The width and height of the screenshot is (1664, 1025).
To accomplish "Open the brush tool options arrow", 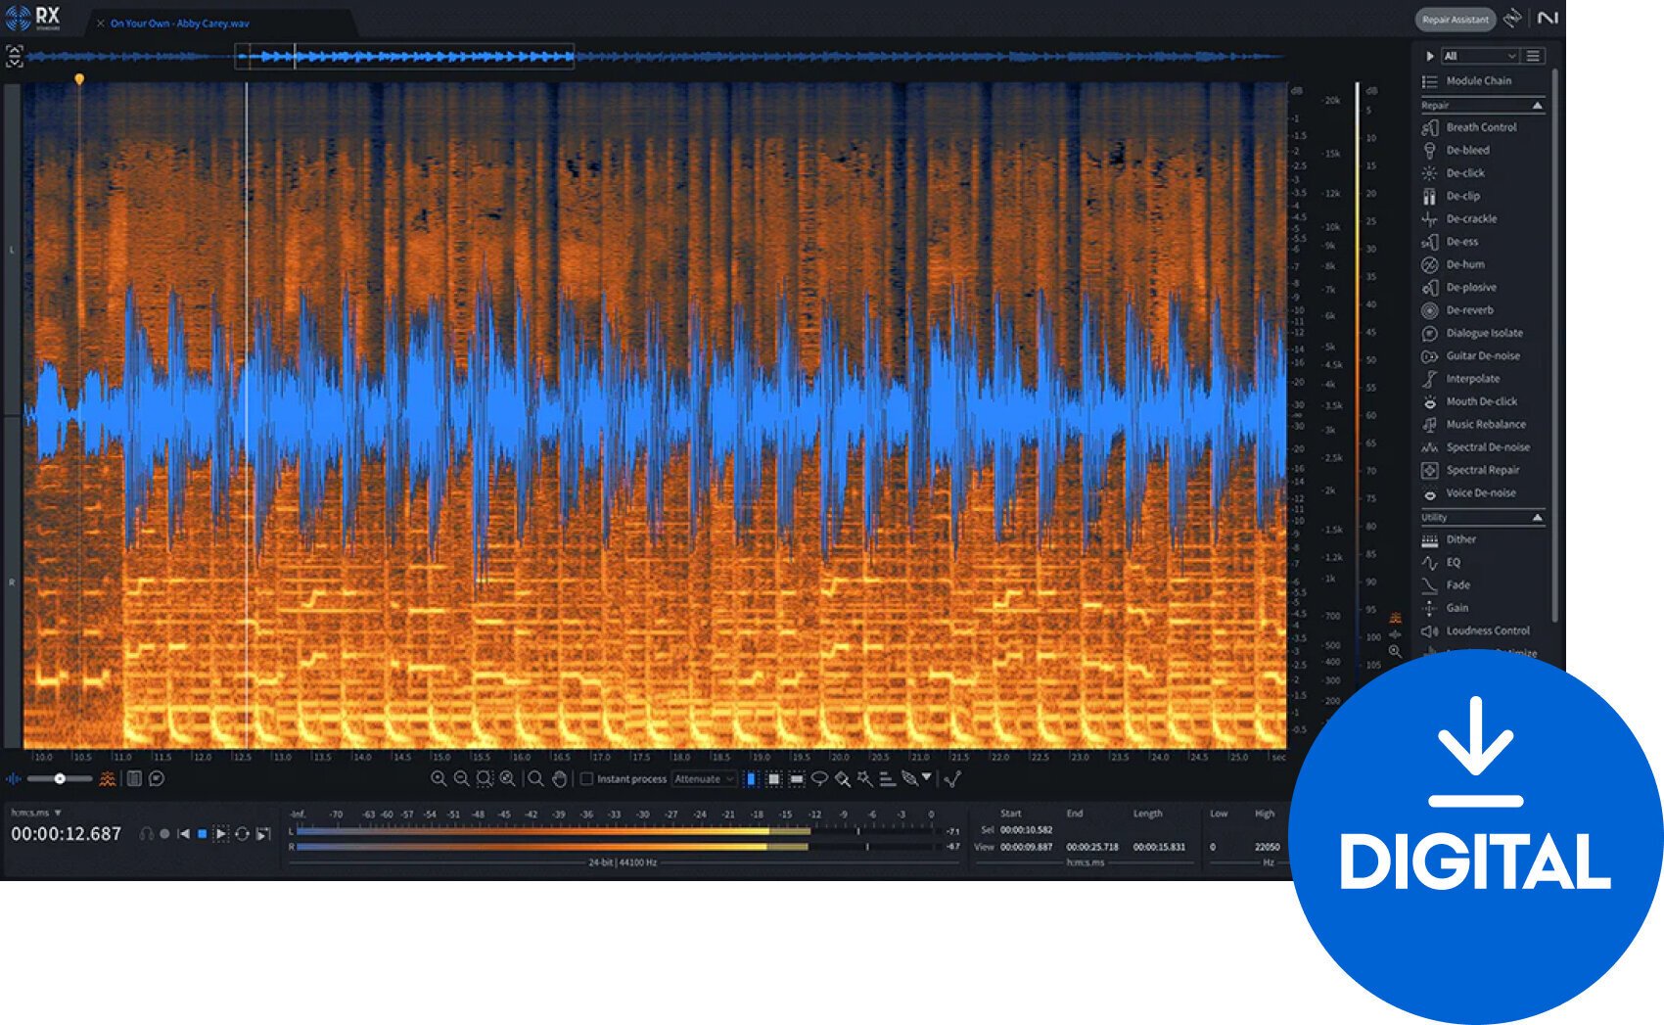I will 926,777.
